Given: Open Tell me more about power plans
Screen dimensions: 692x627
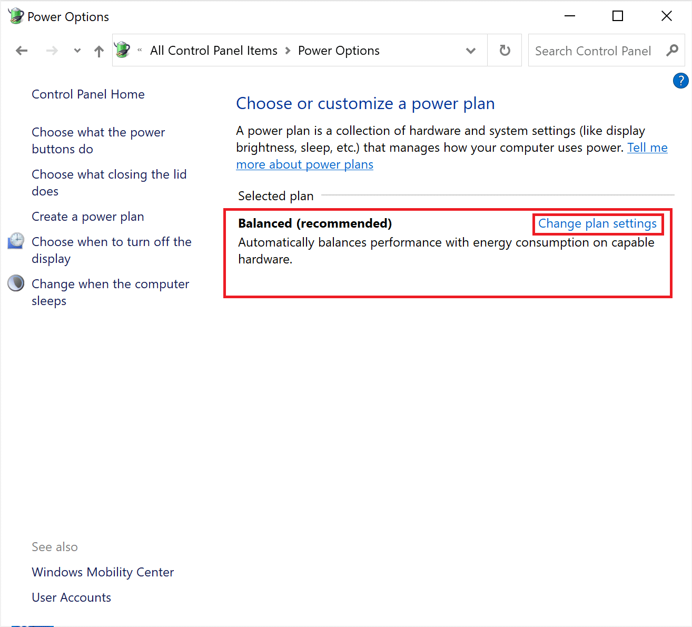Looking at the screenshot, I should [x=304, y=164].
